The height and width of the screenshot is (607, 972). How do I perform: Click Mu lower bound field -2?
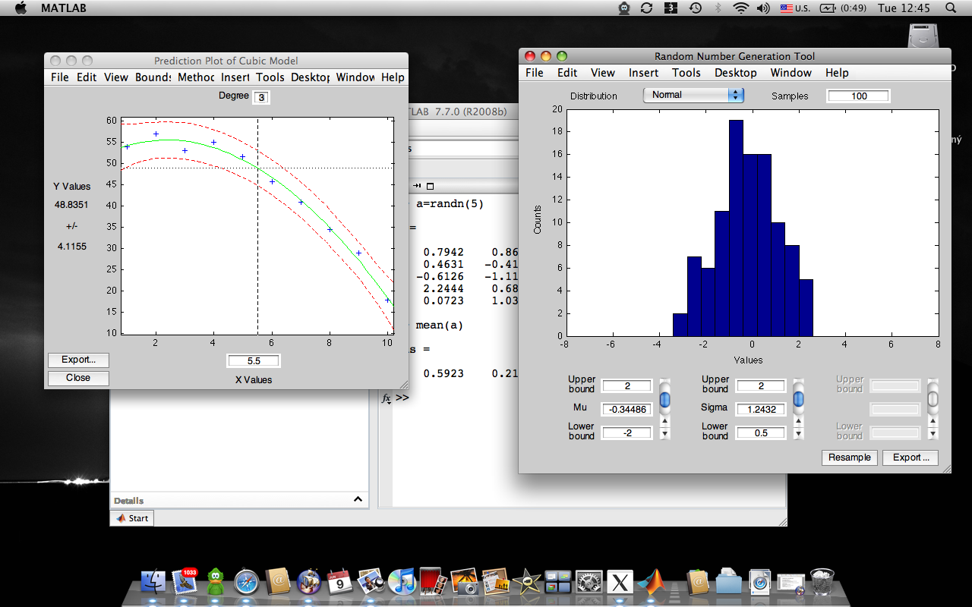pos(627,433)
